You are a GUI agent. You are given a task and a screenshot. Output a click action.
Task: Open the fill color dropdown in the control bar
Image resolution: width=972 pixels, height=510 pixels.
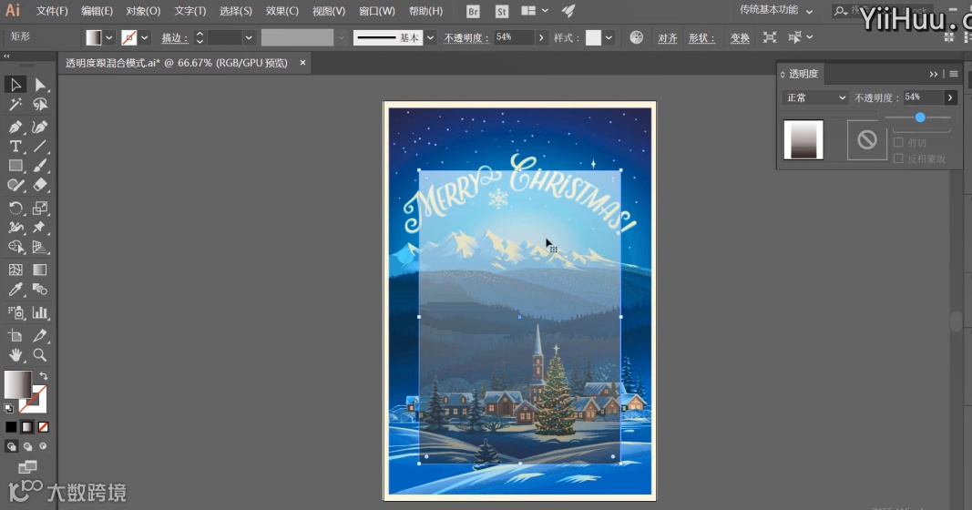tap(109, 38)
